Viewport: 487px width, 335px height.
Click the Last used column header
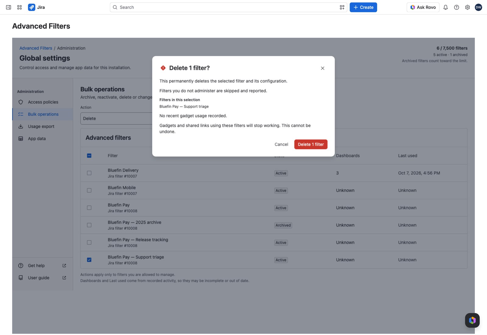(408, 156)
